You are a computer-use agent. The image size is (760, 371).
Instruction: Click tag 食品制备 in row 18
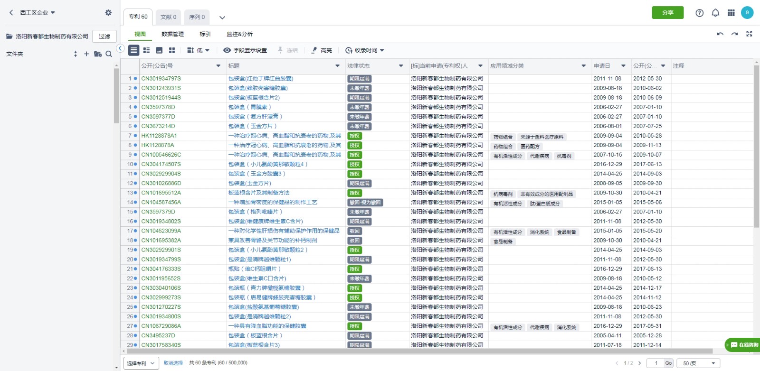click(503, 241)
